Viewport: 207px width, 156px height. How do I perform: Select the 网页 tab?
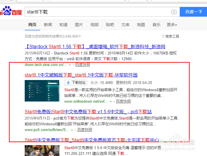(x=32, y=25)
